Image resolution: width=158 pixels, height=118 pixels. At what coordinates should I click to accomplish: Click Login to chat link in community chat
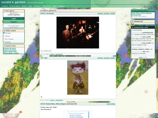click(x=140, y=57)
